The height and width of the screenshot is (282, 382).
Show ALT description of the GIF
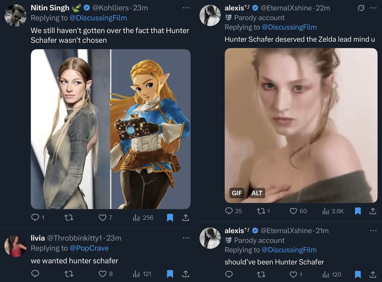(257, 193)
